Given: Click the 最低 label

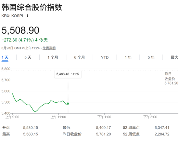Looking at the screenshot, I should (66, 128).
